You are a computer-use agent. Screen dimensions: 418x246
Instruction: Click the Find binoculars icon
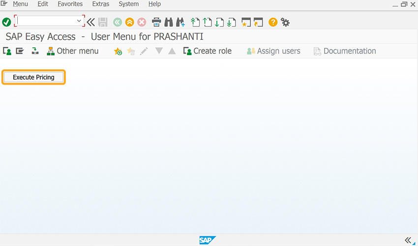pyautogui.click(x=169, y=22)
